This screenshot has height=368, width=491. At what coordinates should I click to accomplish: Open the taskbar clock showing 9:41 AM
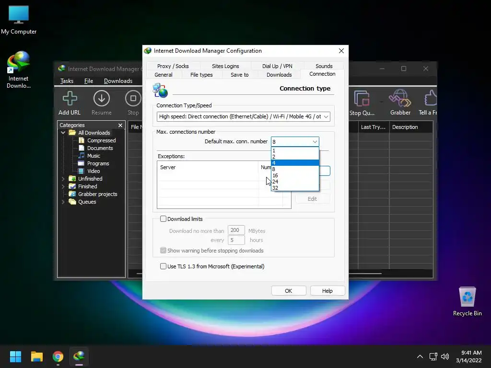click(x=469, y=356)
